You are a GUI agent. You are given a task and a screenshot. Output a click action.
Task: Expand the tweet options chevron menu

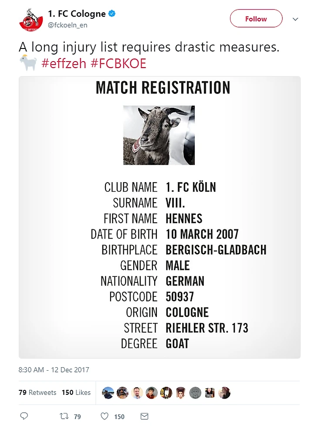pyautogui.click(x=295, y=19)
